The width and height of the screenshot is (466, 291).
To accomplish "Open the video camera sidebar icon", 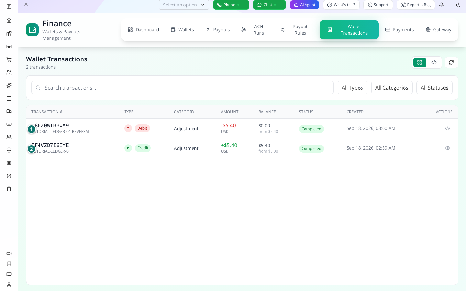I will pyautogui.click(x=9, y=253).
